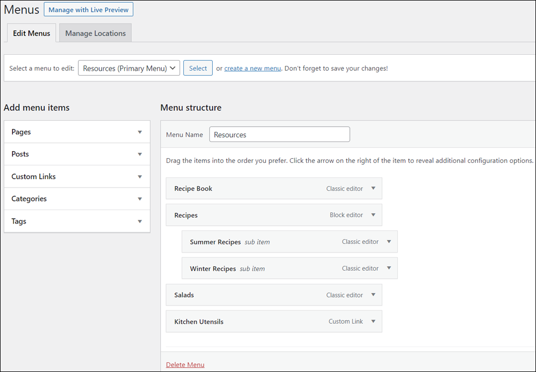Follow the create a new menu link

[252, 68]
